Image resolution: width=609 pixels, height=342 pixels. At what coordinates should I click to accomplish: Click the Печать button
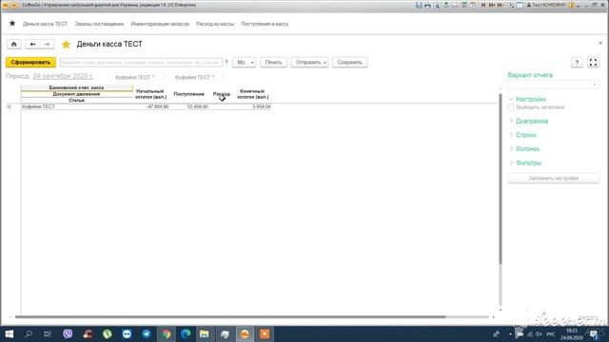pyautogui.click(x=273, y=62)
